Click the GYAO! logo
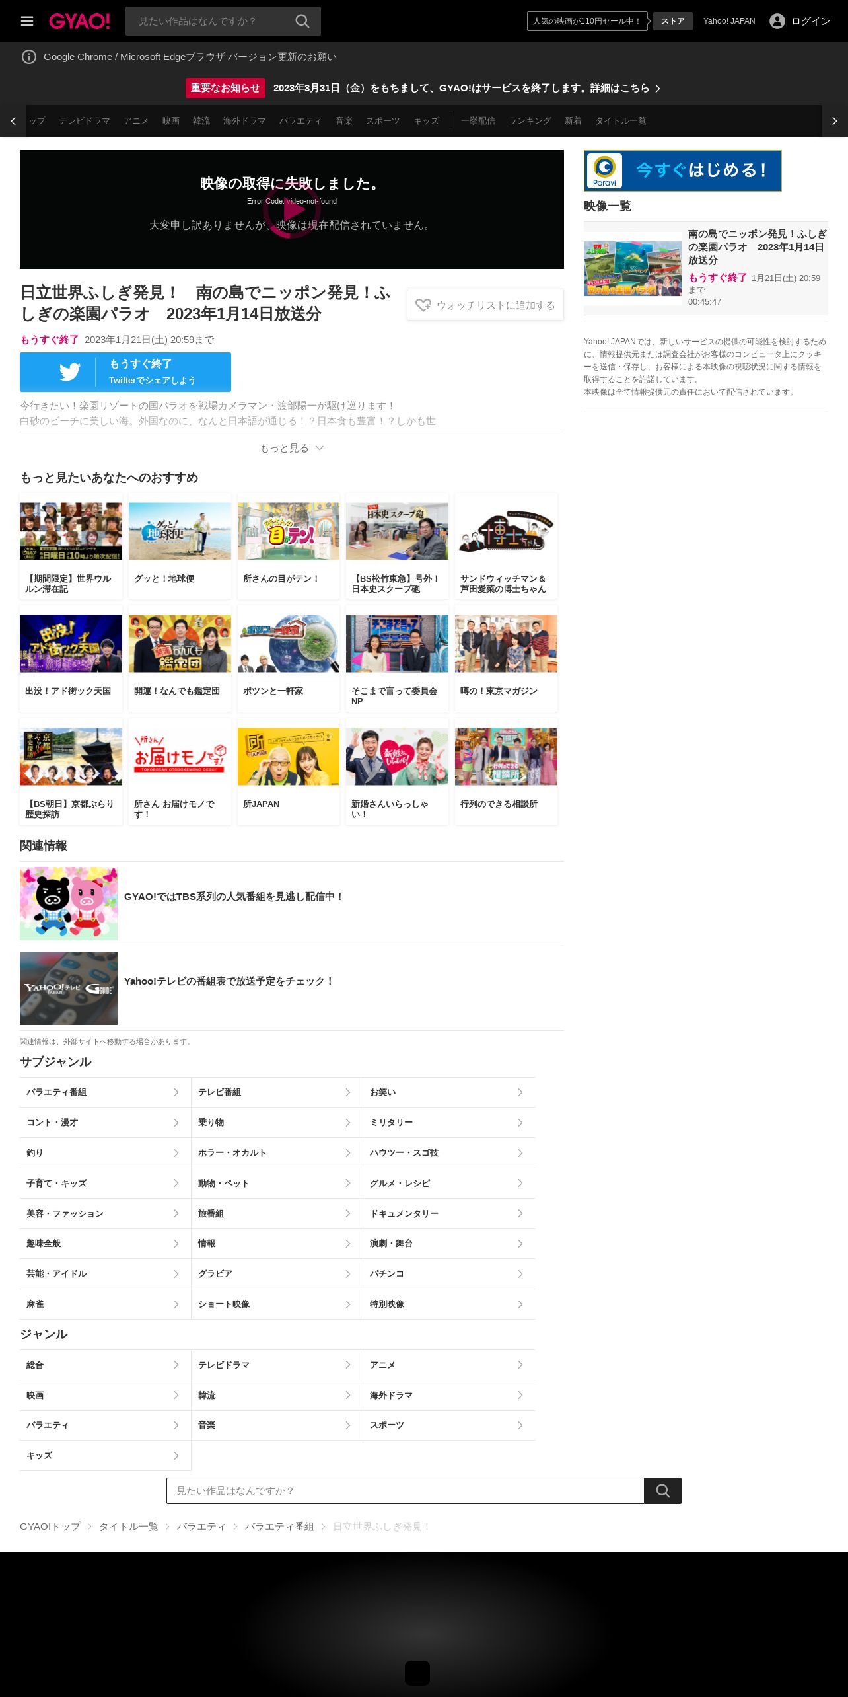 coord(79,21)
